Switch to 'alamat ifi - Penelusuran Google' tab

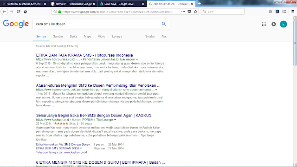pos(73,4)
